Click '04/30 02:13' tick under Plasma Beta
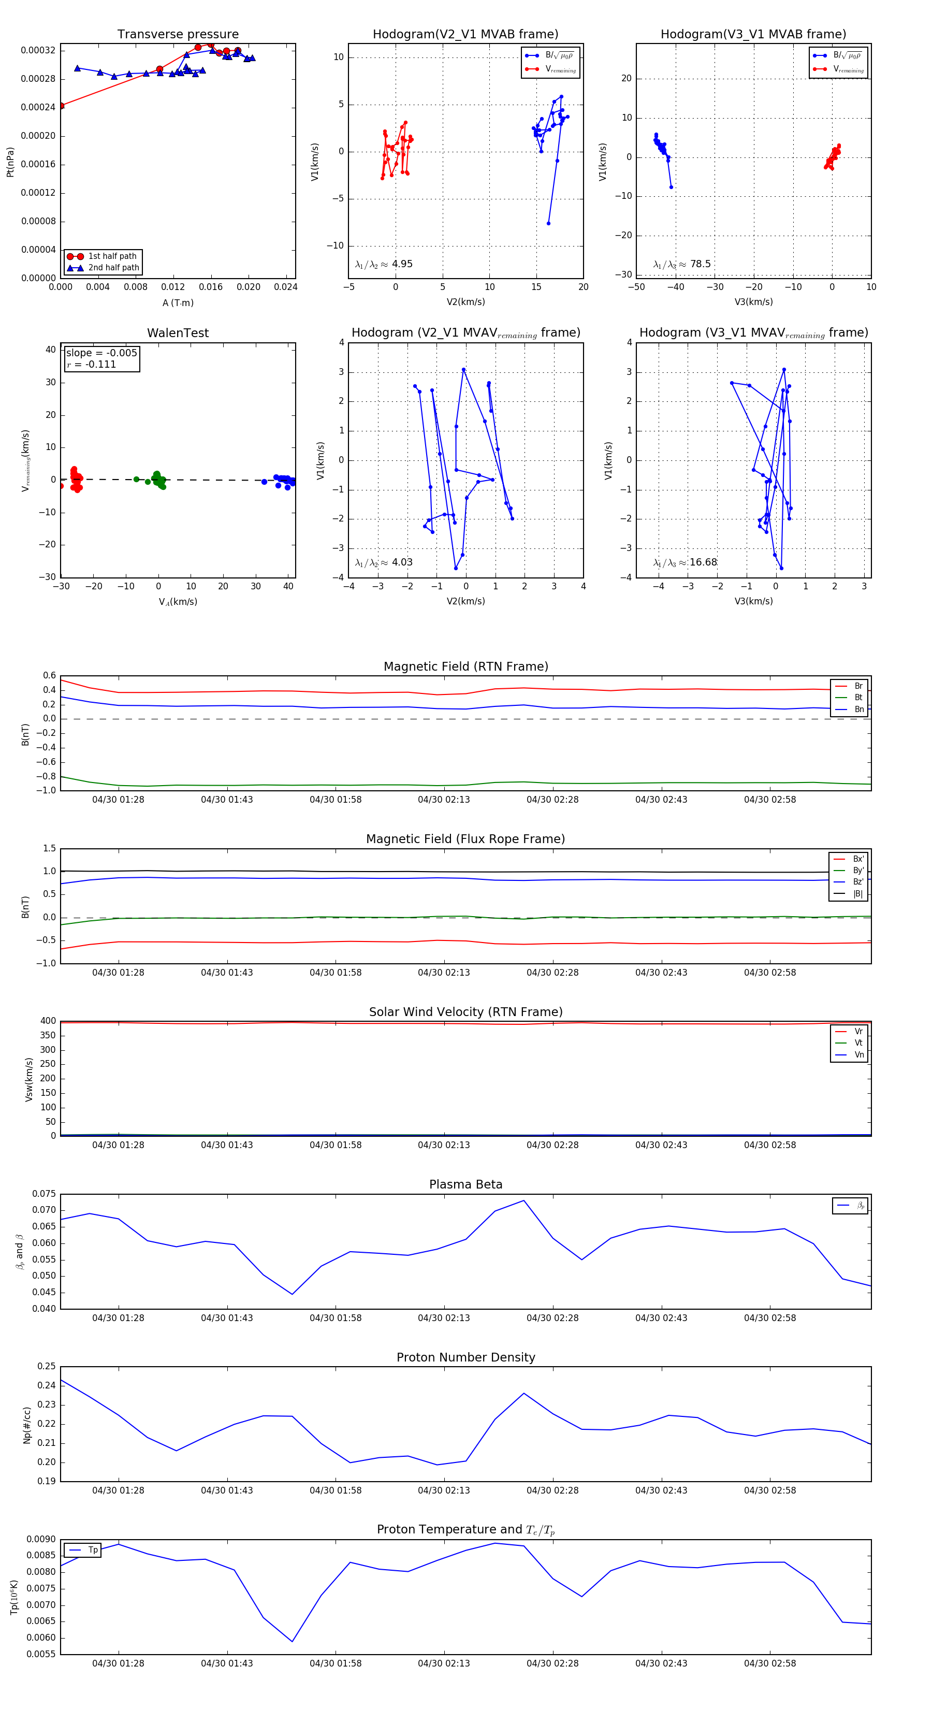 [x=444, y=1318]
